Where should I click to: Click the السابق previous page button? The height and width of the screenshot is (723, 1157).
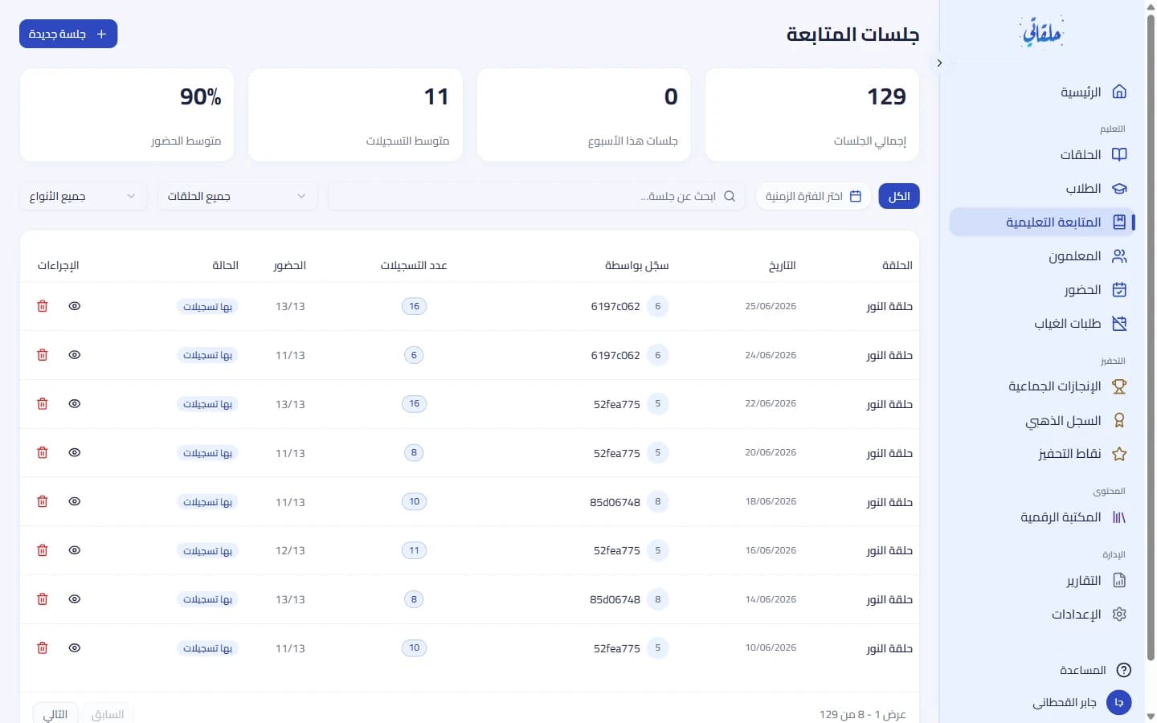(108, 714)
